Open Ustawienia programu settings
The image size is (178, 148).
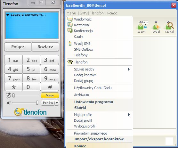pyautogui.click(x=100, y=102)
